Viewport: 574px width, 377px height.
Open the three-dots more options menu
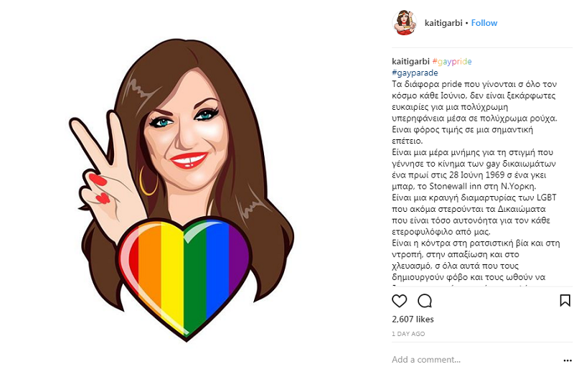pyautogui.click(x=568, y=360)
